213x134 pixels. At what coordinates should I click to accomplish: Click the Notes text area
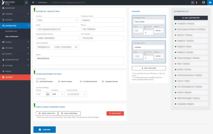click(x=80, y=61)
